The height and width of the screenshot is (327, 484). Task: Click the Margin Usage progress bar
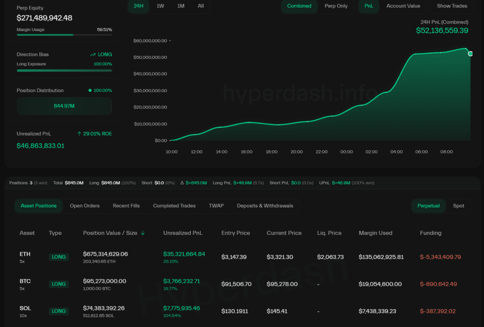pos(64,35)
